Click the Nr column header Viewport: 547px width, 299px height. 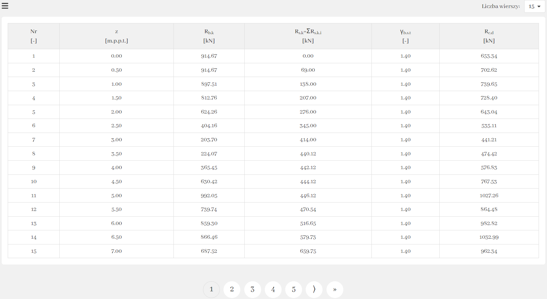click(34, 36)
